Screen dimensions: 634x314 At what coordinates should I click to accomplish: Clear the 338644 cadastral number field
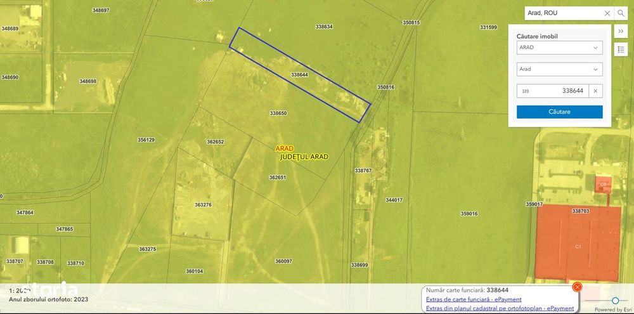595,91
